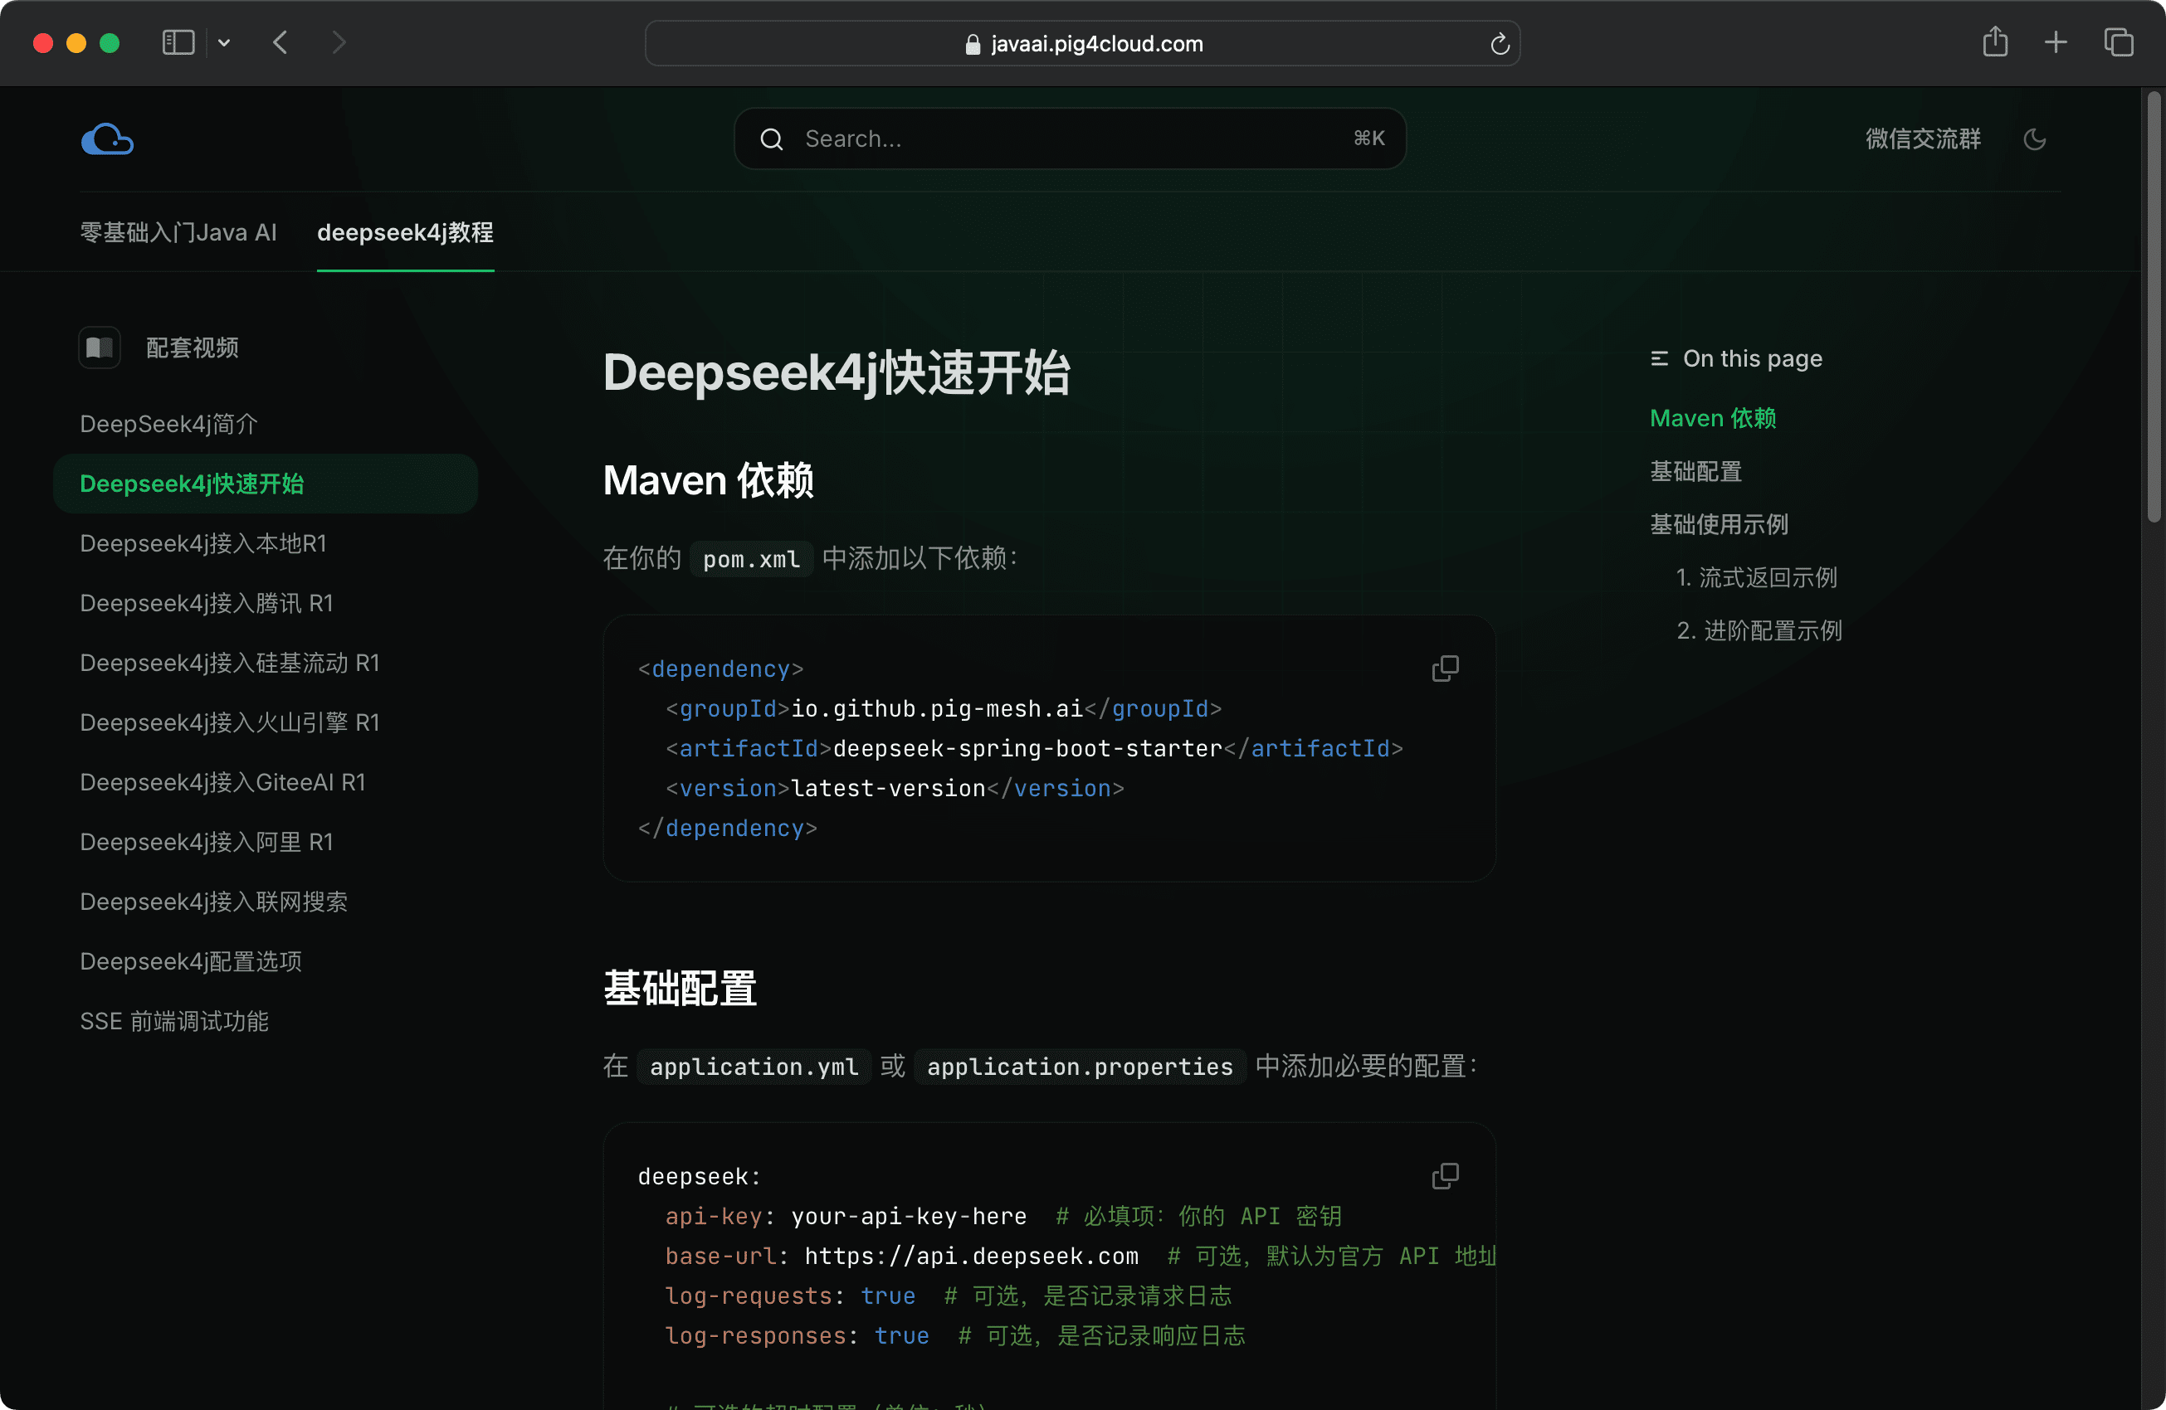Screen dimensions: 2166x1410
Task: Open 配套视频 sidebar link
Action: point(193,348)
